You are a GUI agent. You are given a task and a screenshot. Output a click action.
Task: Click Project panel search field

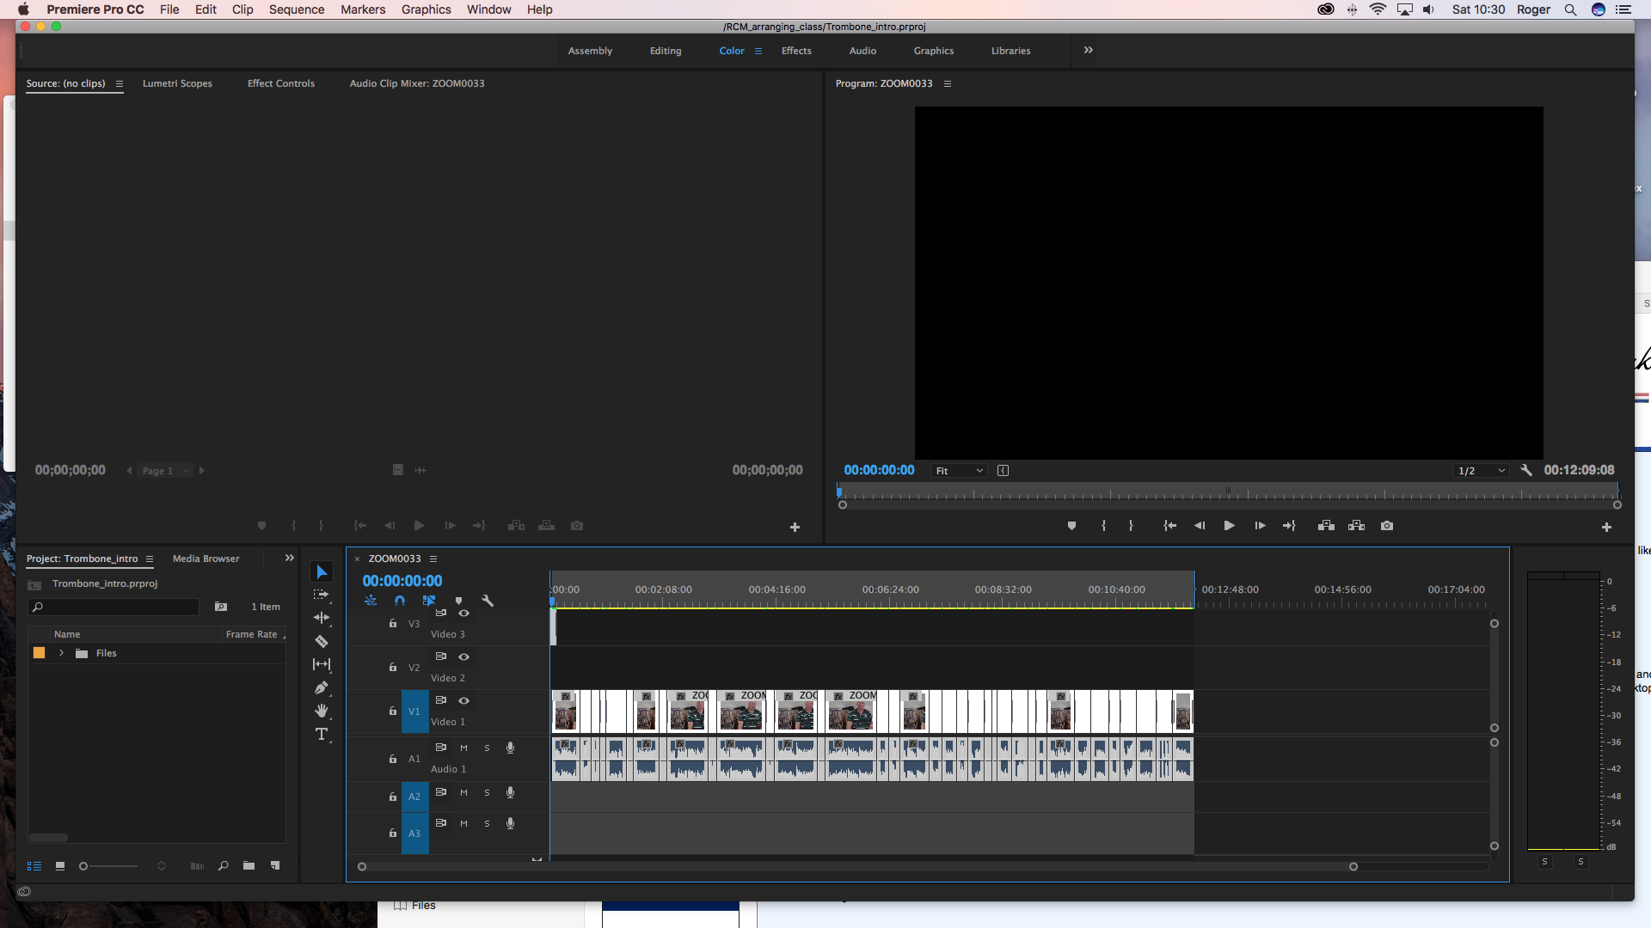(114, 607)
